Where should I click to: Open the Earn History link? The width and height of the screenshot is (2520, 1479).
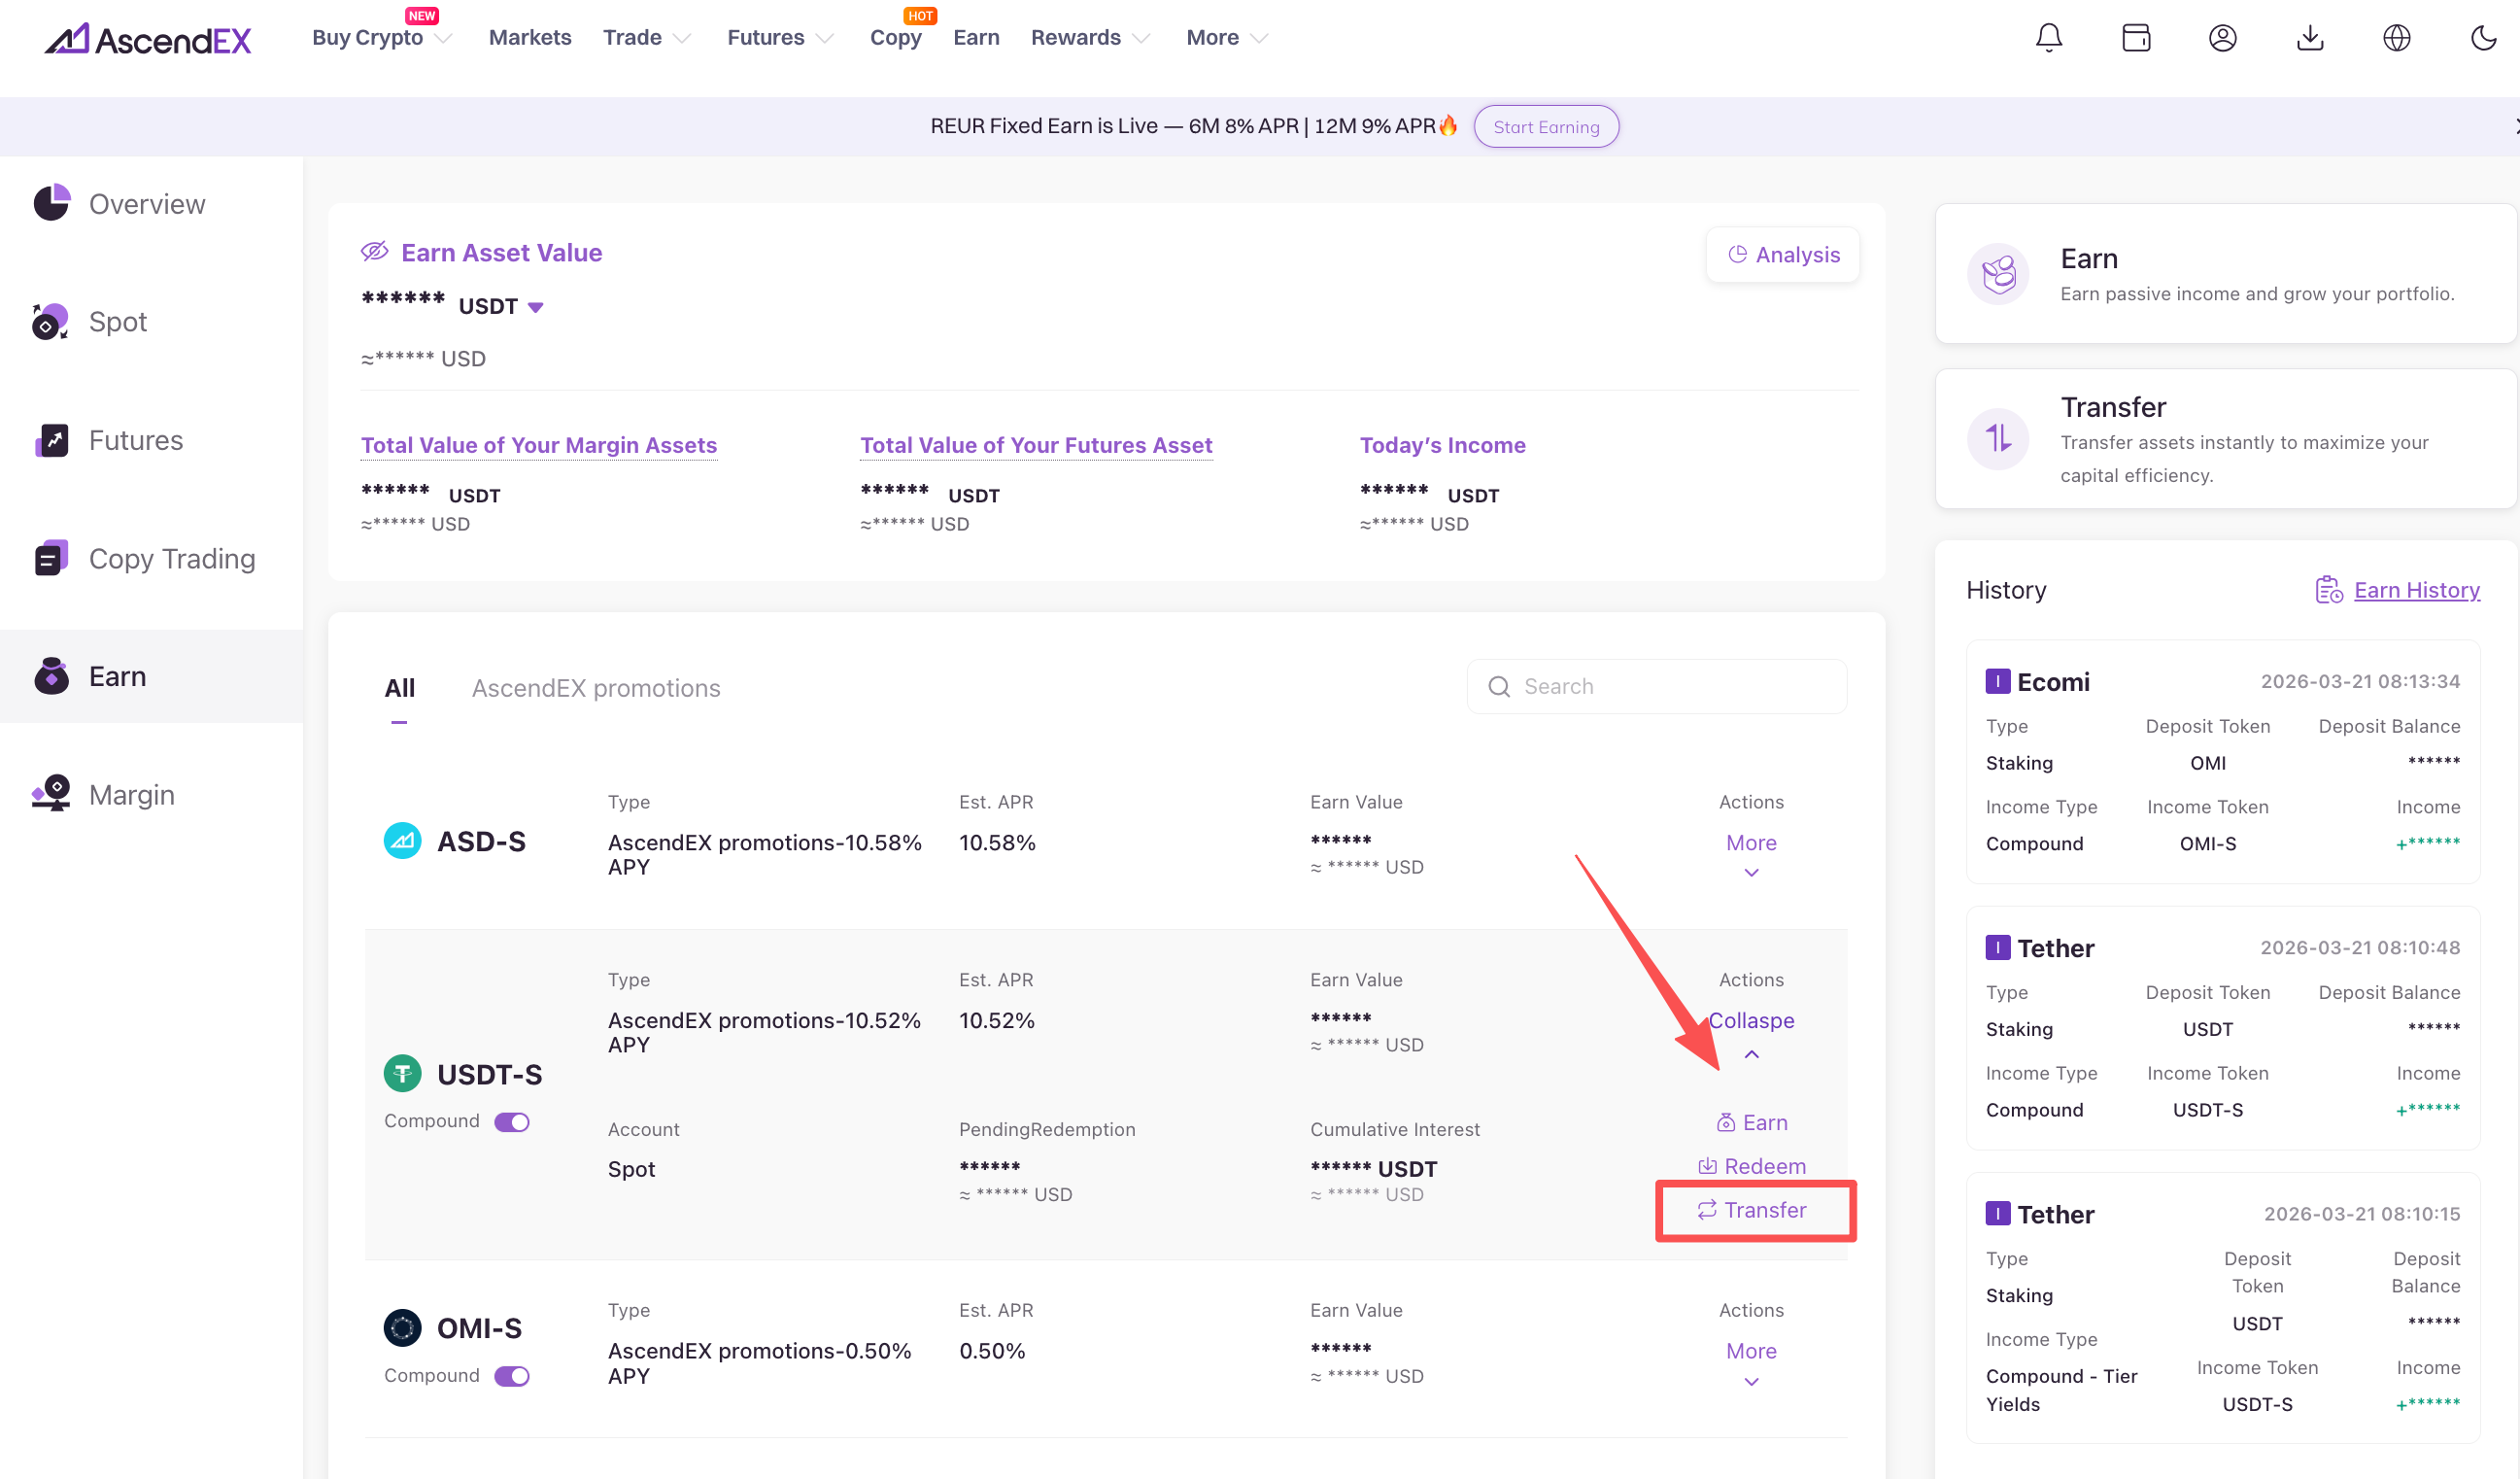2415,590
